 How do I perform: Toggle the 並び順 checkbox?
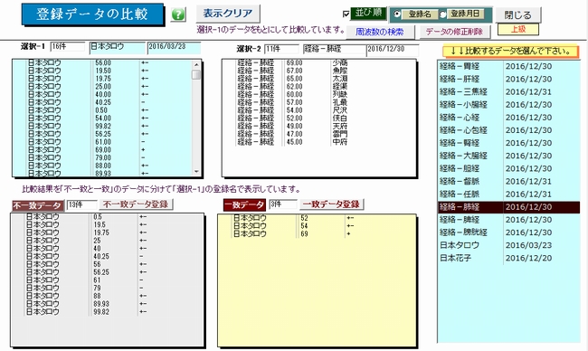(x=346, y=14)
